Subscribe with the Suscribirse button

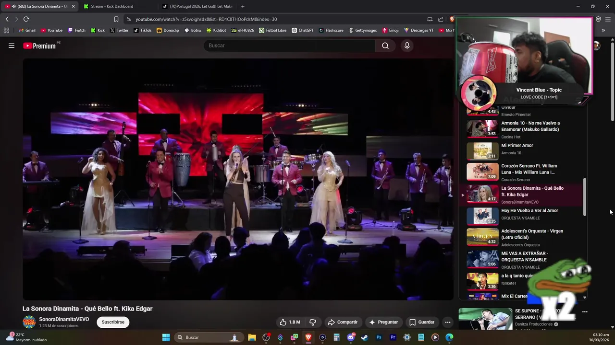click(113, 322)
